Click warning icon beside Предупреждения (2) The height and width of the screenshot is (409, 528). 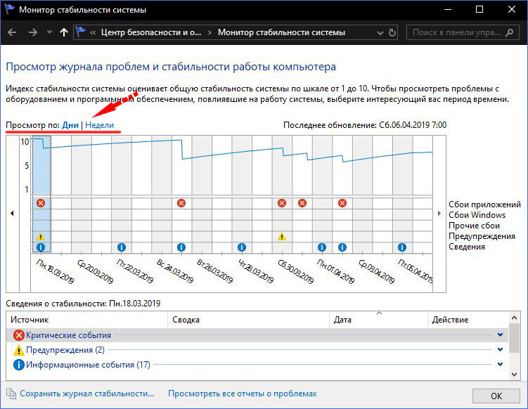[19, 350]
